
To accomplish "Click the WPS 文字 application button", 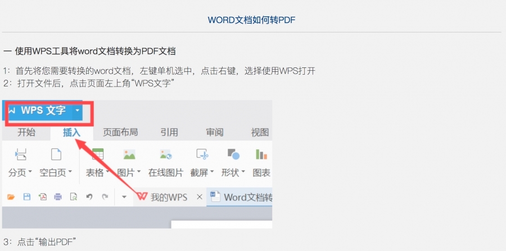I will tap(38, 111).
